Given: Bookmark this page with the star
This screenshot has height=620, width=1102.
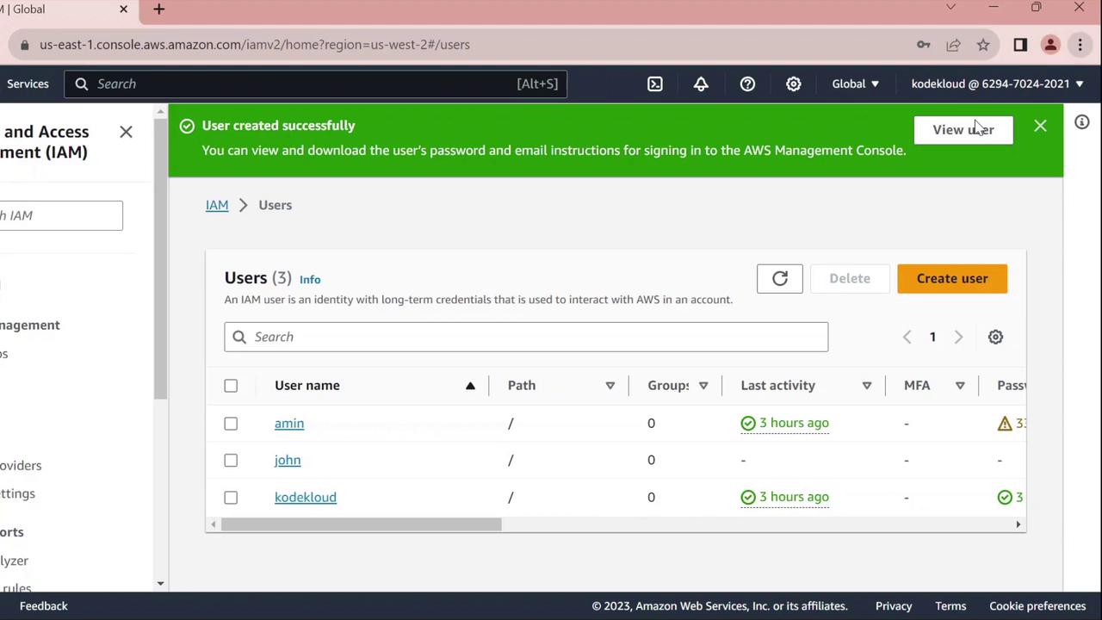Looking at the screenshot, I should click(983, 45).
